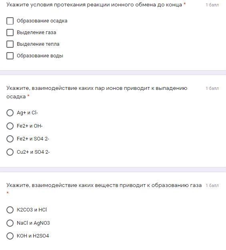Screen dimensions: 226x250
Task: Select the 'Cu2+ и SO4 2-' radio button
Action: coord(10,152)
